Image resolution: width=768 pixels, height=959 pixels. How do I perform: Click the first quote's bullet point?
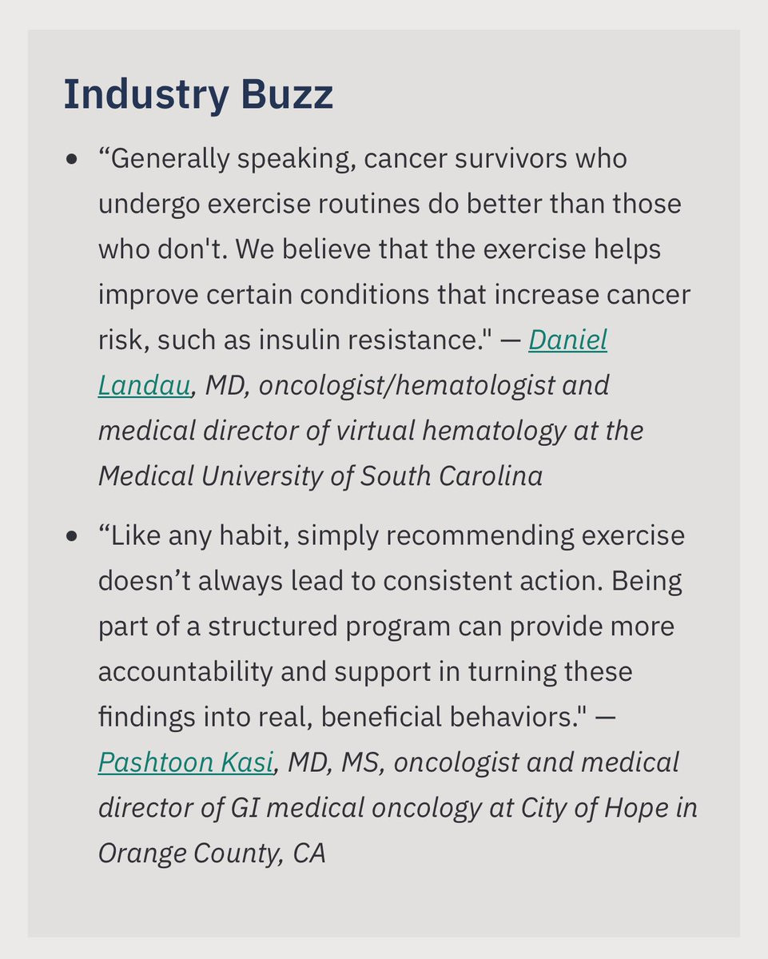(x=73, y=159)
